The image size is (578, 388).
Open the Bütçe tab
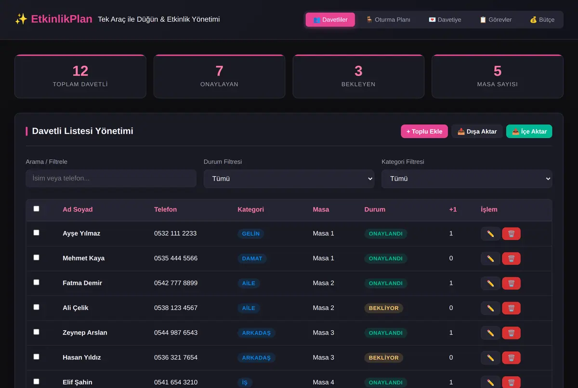542,20
